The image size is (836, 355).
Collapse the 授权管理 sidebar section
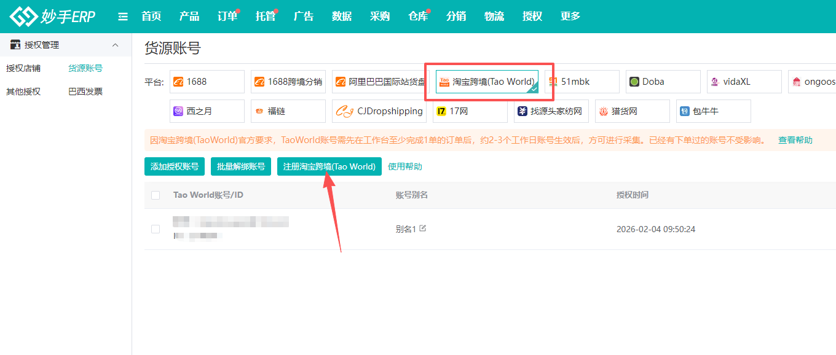pyautogui.click(x=115, y=45)
